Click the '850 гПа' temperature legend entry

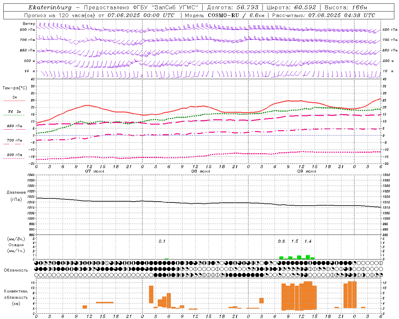(14, 126)
